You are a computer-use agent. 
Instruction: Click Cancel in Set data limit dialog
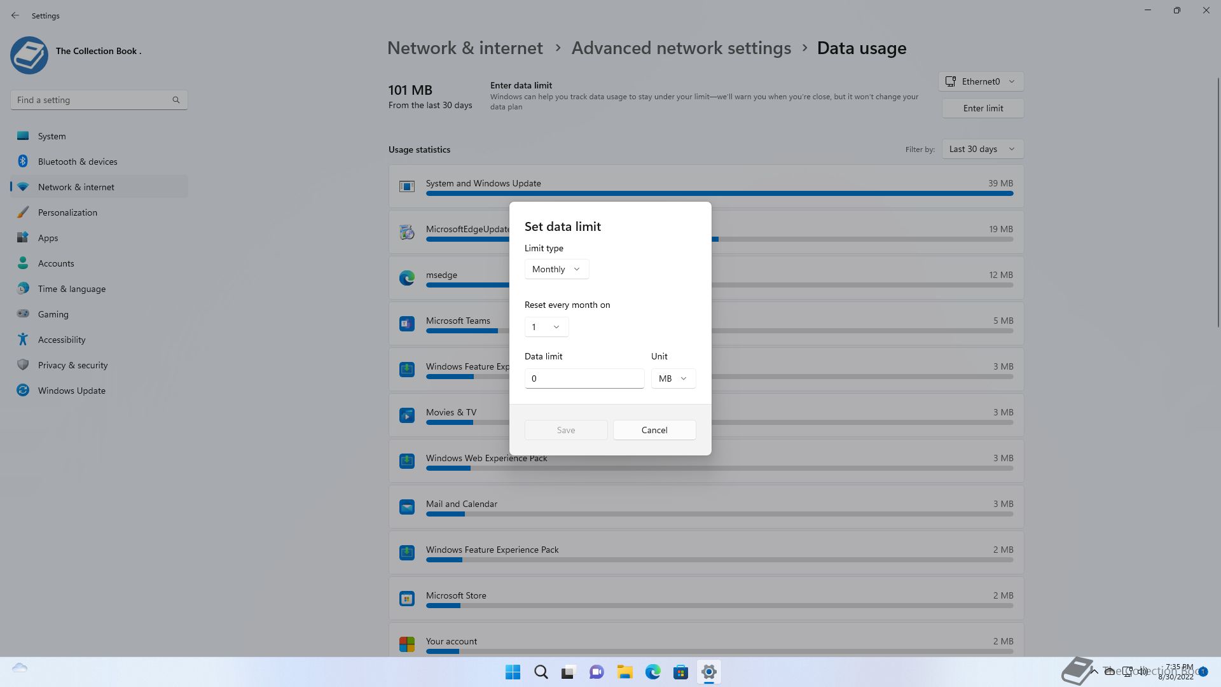[x=654, y=430]
